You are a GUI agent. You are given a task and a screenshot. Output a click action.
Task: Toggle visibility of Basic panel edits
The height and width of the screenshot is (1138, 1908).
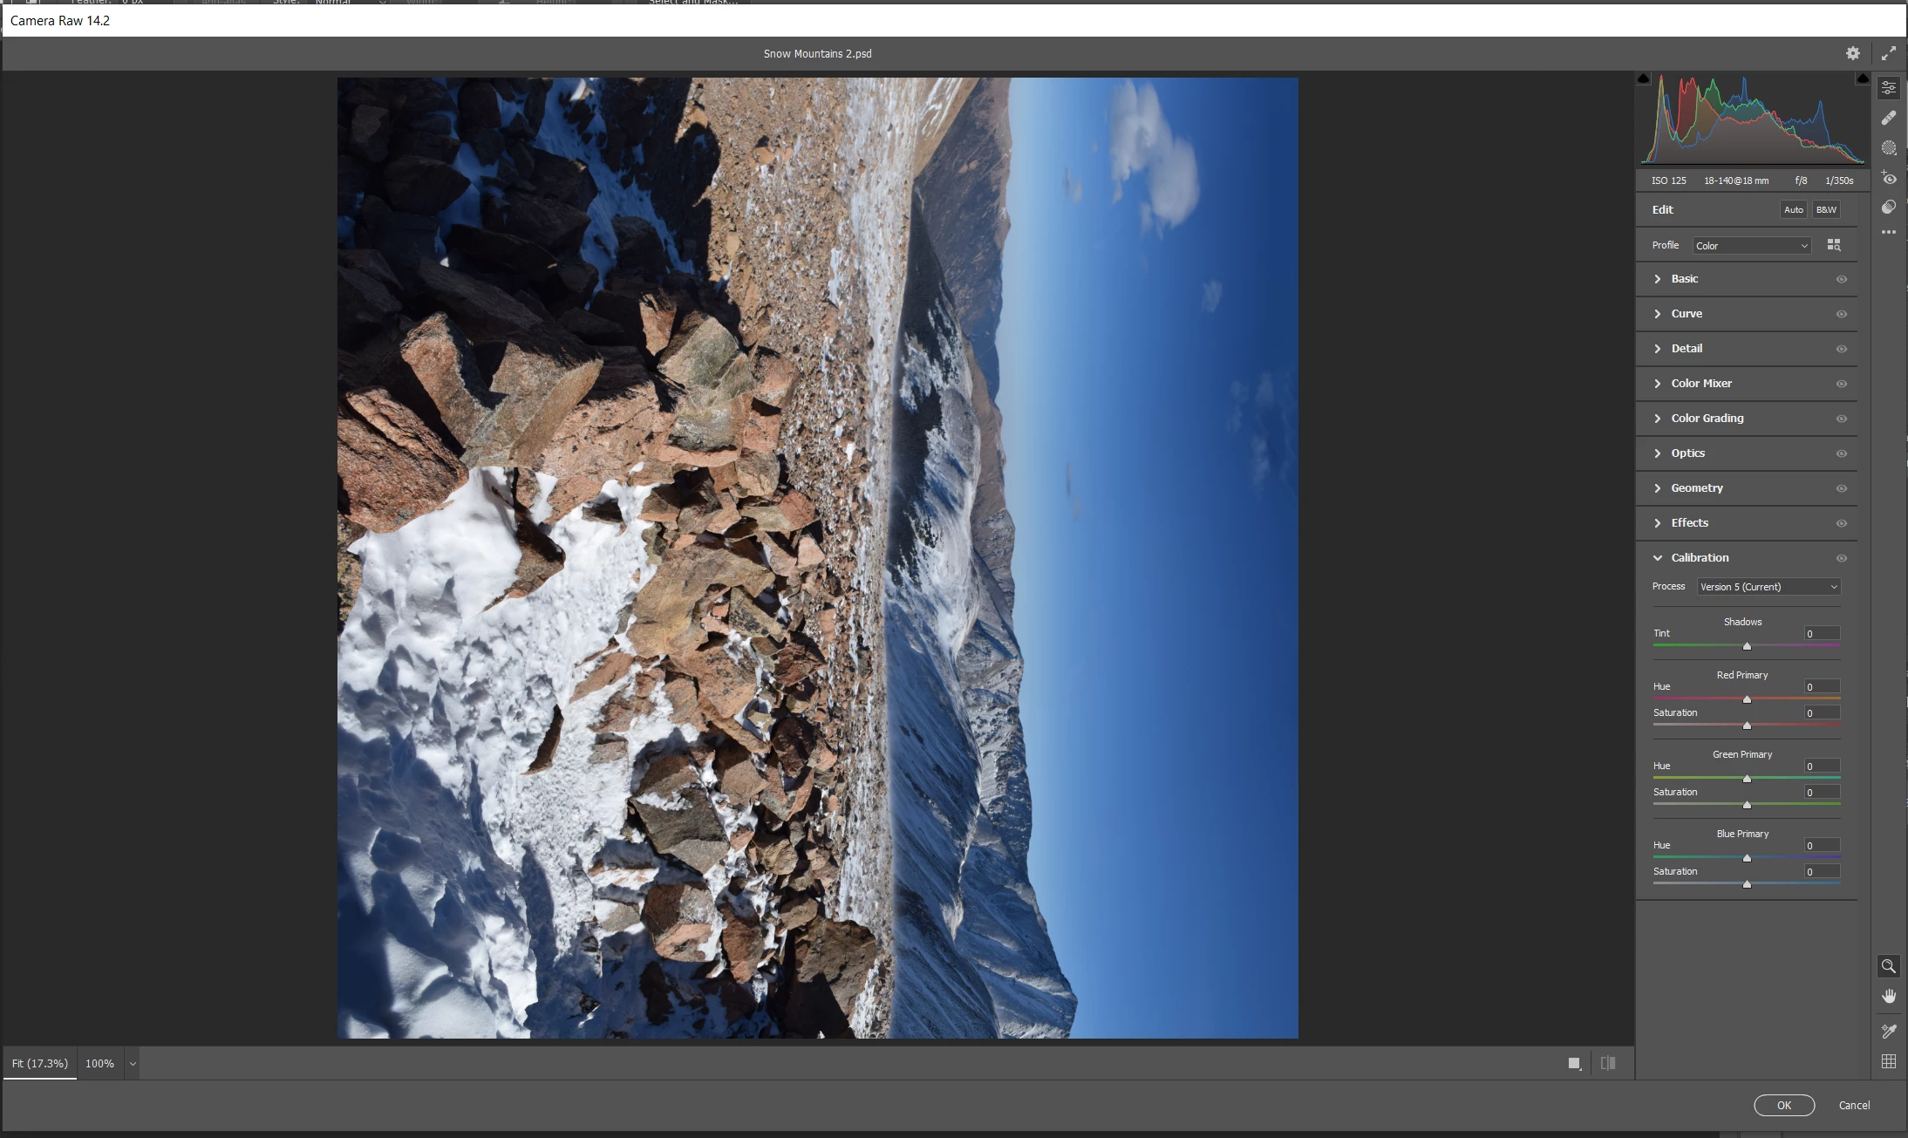pyautogui.click(x=1841, y=279)
